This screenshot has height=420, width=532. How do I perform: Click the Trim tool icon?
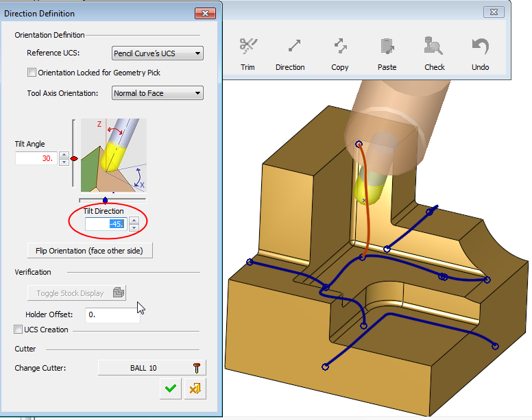point(247,47)
